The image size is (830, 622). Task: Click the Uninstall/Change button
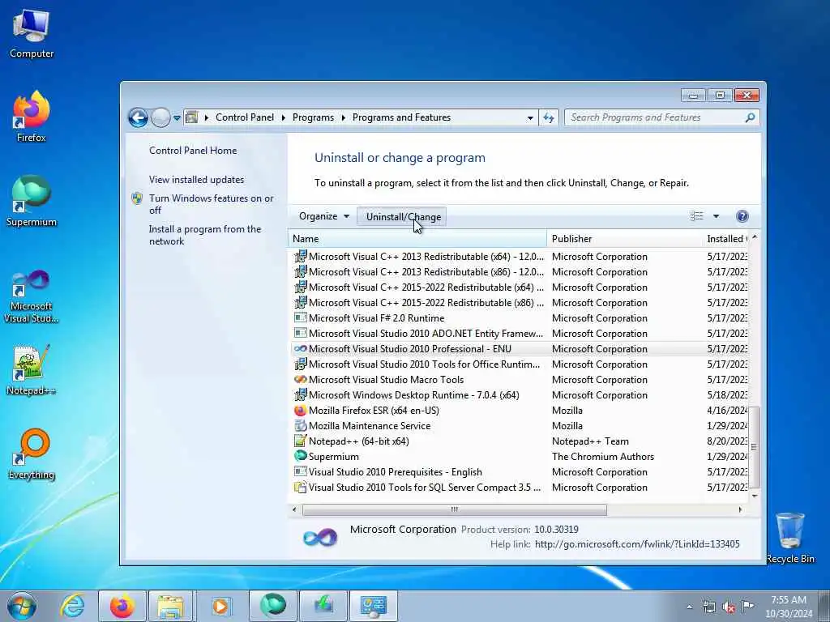point(402,216)
